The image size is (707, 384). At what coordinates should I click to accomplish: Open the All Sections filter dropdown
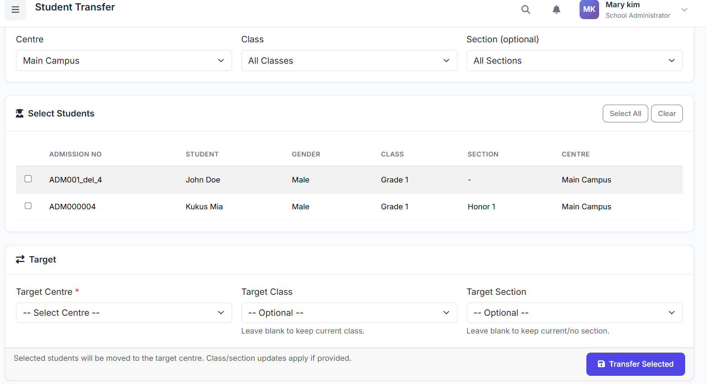[x=574, y=61]
